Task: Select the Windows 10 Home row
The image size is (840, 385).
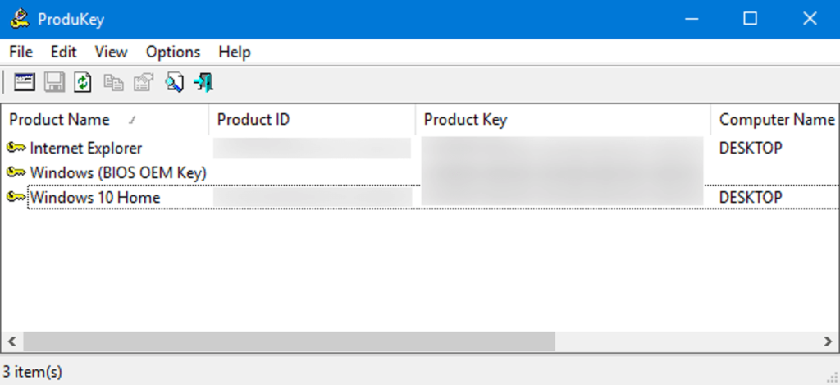Action: (95, 198)
